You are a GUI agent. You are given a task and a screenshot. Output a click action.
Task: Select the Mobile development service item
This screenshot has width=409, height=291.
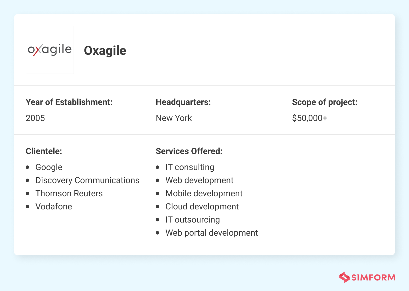(x=204, y=193)
